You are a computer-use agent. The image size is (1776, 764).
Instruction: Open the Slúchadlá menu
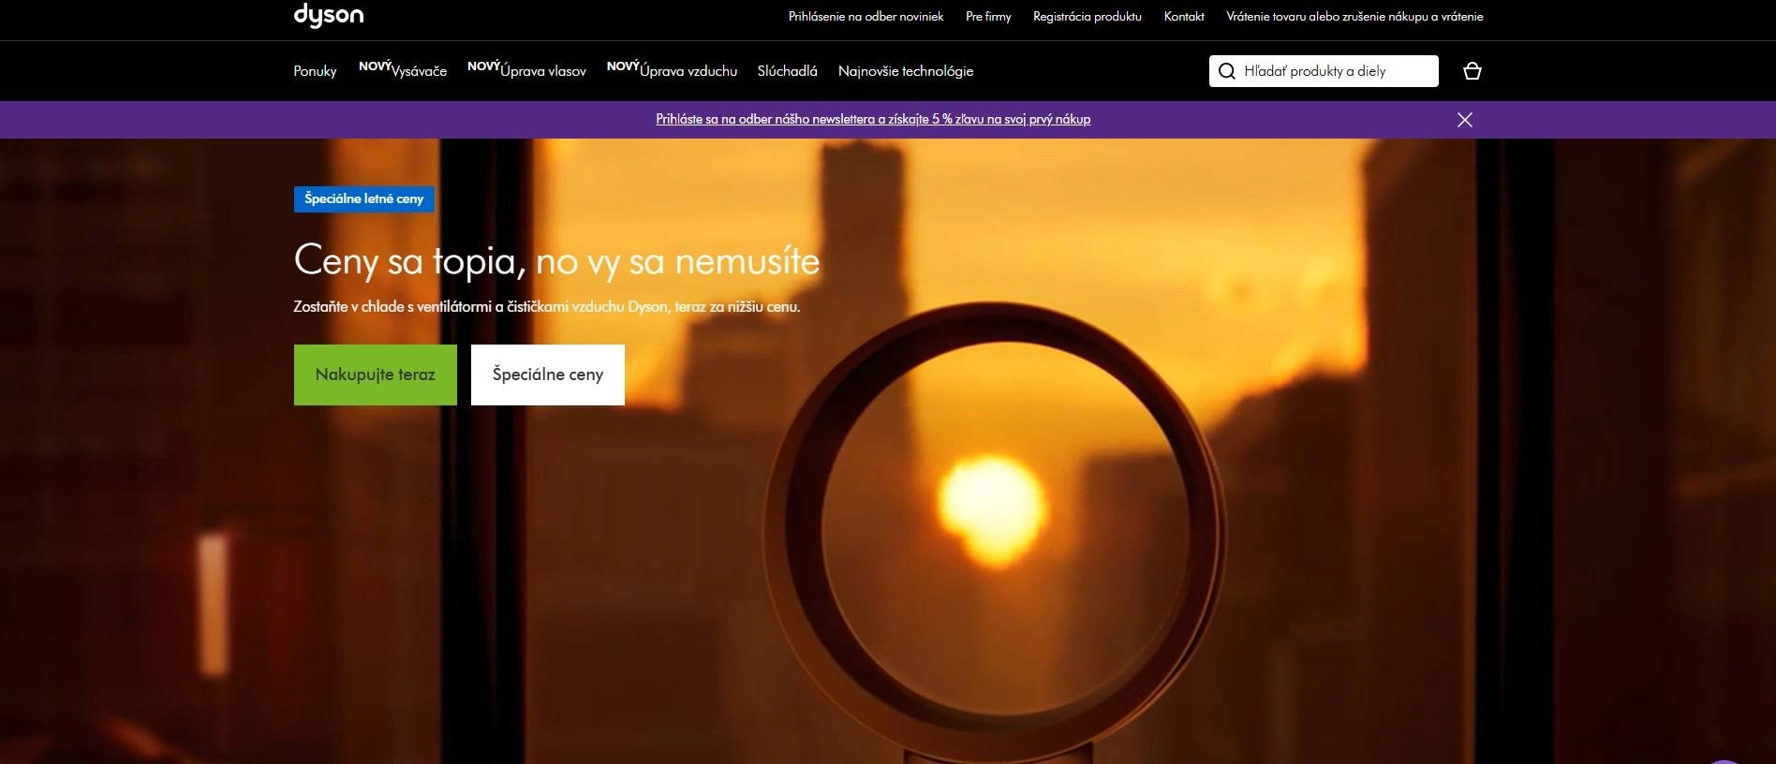(x=787, y=71)
